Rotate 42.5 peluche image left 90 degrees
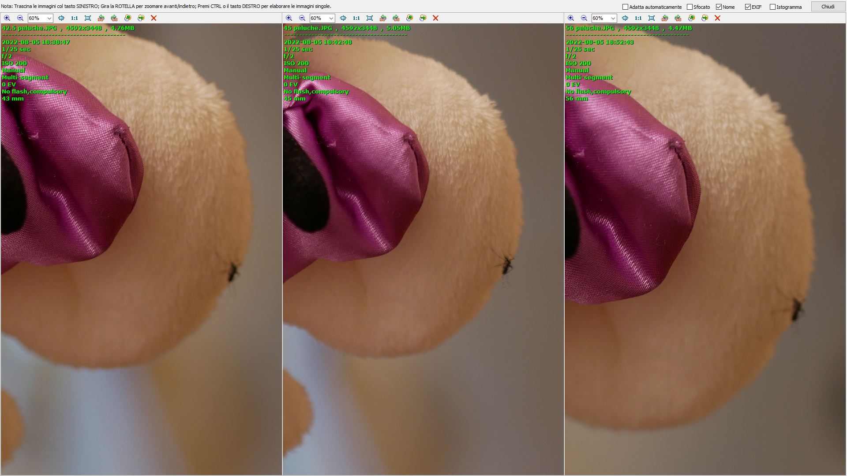847x476 pixels. [101, 18]
